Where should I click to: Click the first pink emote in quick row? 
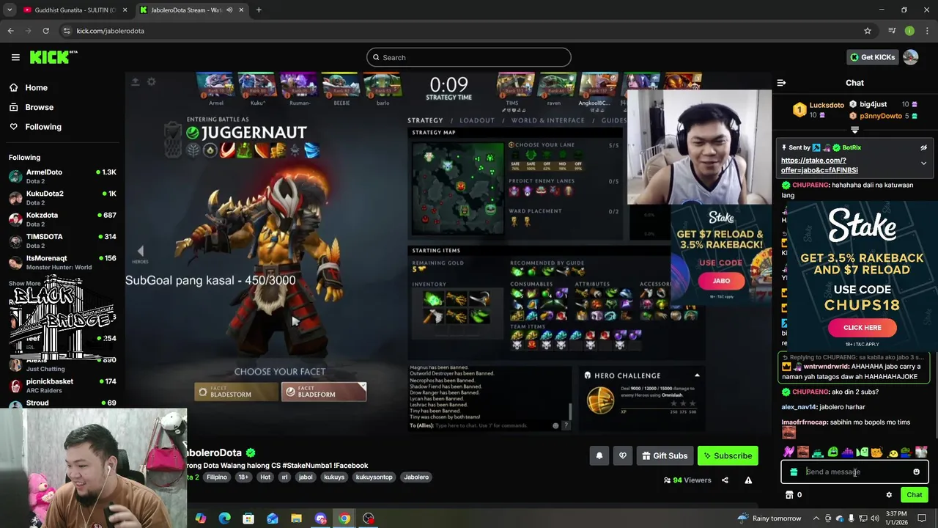(x=789, y=452)
